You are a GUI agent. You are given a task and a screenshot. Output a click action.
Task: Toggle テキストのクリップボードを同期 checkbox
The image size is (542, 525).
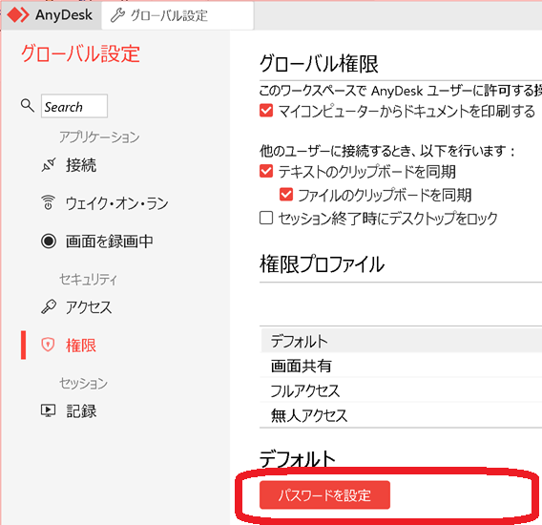(266, 171)
